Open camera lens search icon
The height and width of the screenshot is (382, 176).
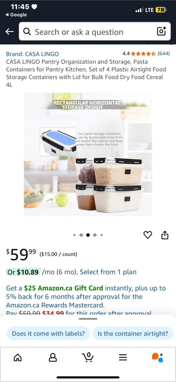pyautogui.click(x=161, y=31)
